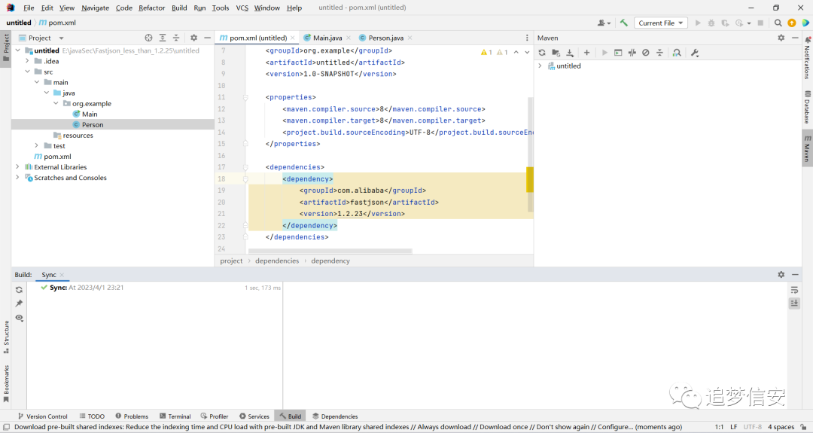Rerun sync in Build panel
Screen dimensions: 813x433
(19, 290)
